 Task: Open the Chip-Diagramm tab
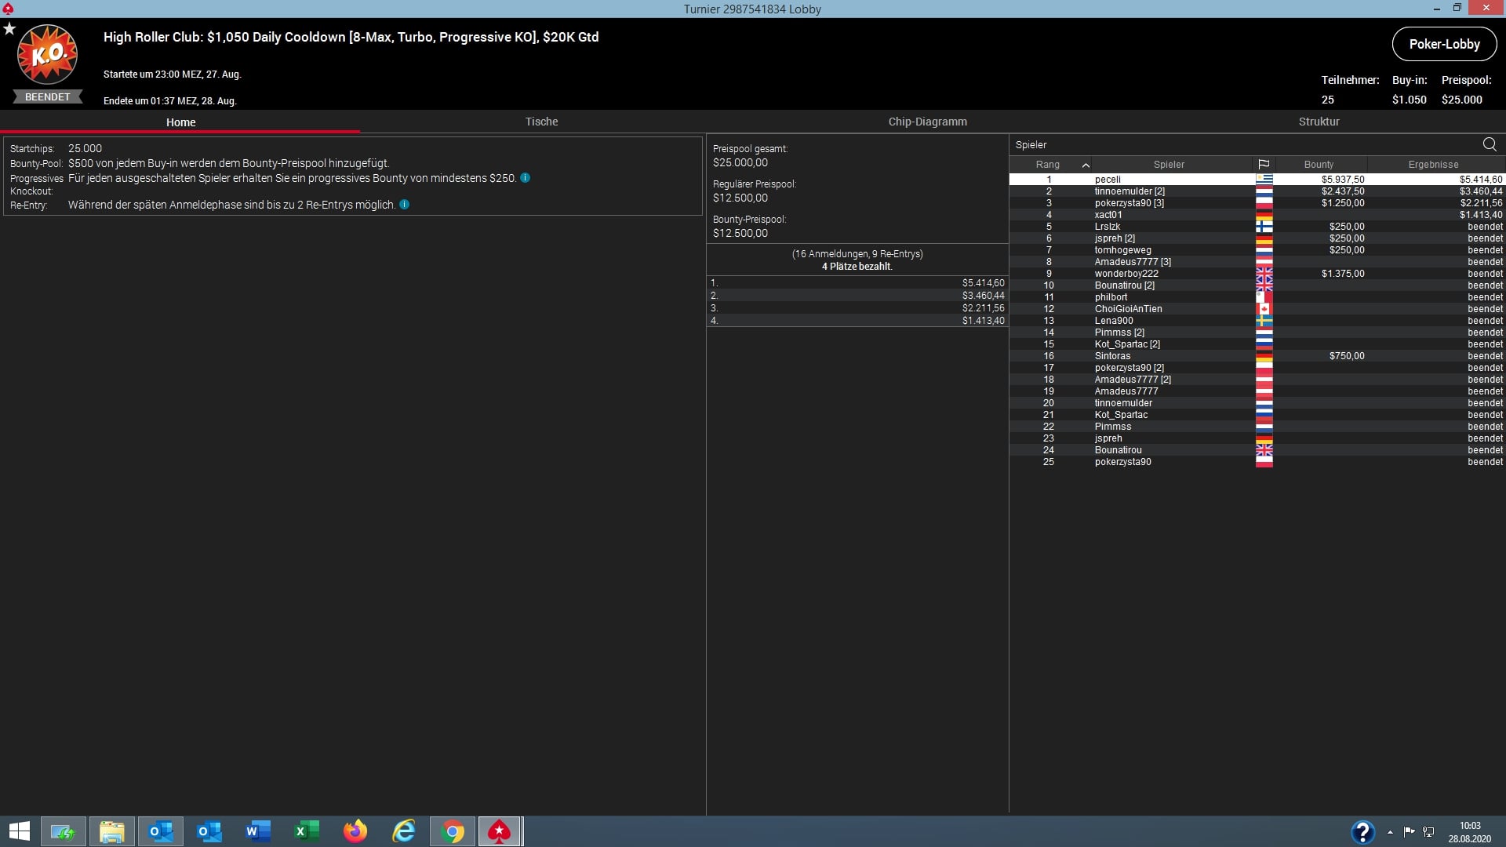click(x=927, y=122)
